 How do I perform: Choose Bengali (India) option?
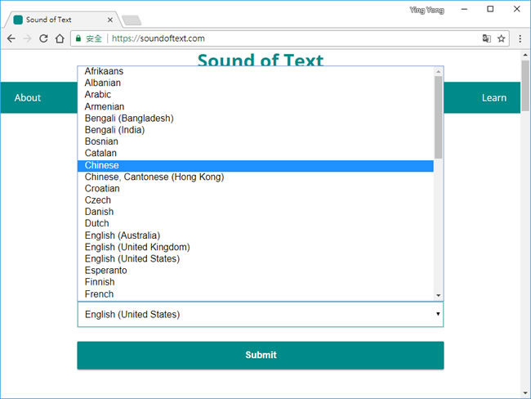pyautogui.click(x=256, y=130)
